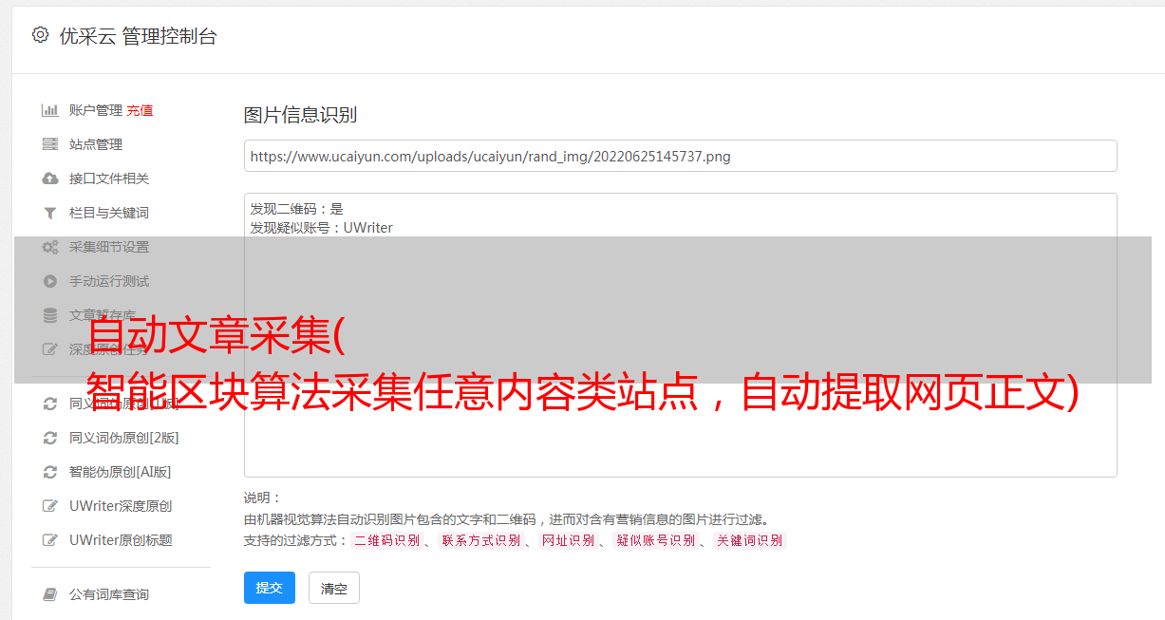Click the bar chart icon for 账户管理

pyautogui.click(x=50, y=110)
